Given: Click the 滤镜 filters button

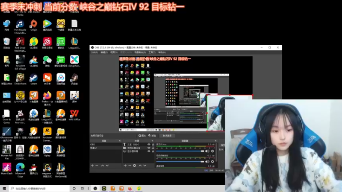Looking at the screenshot, I should point(152,136).
